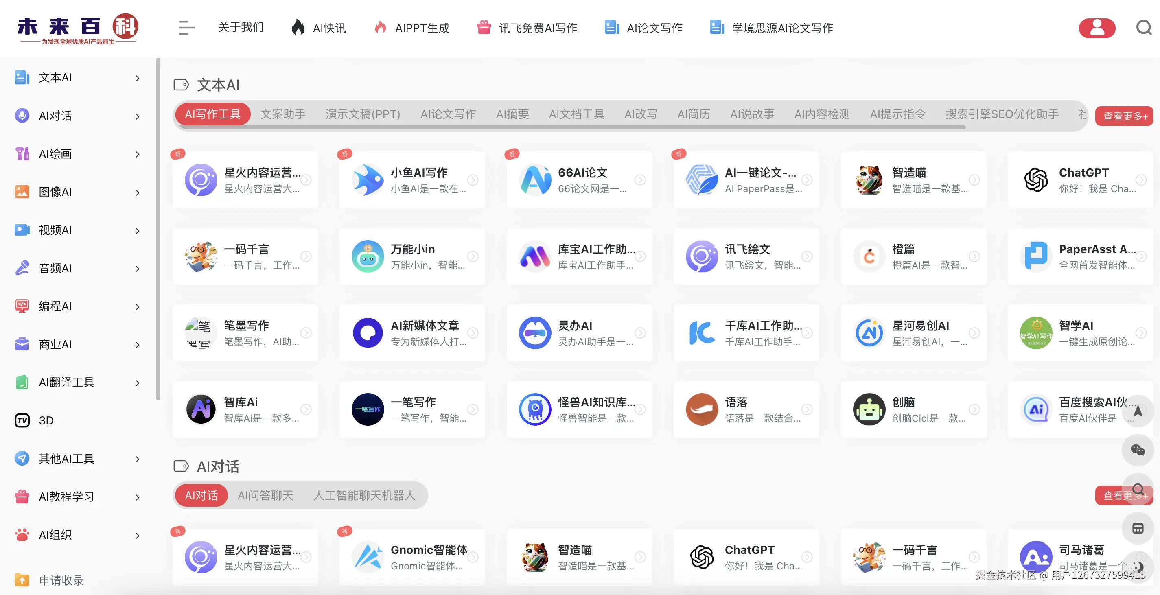Expand the 音频AI sidebar chevron

point(137,269)
